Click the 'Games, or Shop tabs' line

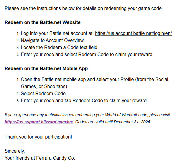pyautogui.click(x=44, y=87)
